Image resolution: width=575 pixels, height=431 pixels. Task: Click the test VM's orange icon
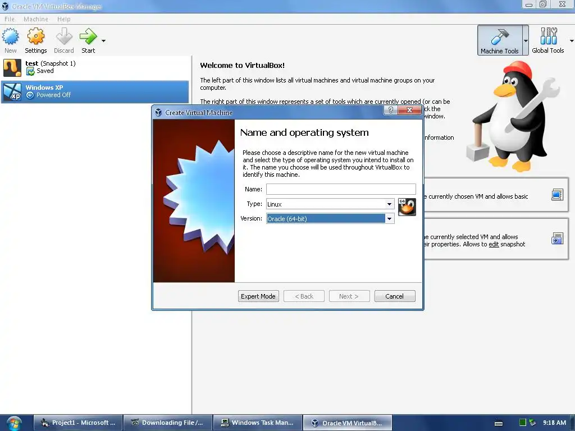tap(12, 67)
